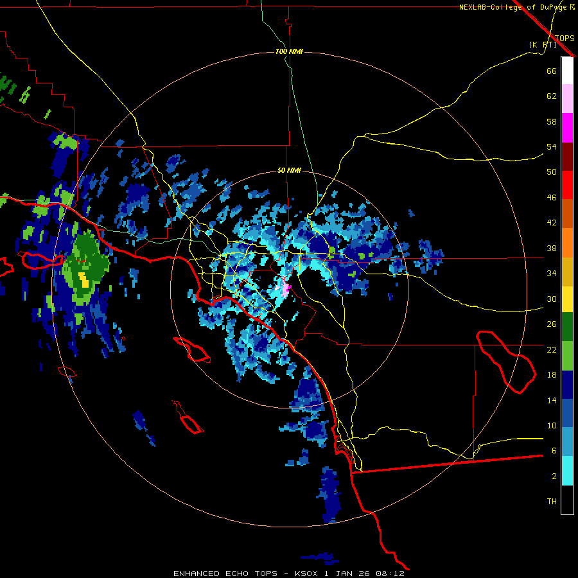Click the '14' legend value
Screen dimensions: 578x578
552,400
